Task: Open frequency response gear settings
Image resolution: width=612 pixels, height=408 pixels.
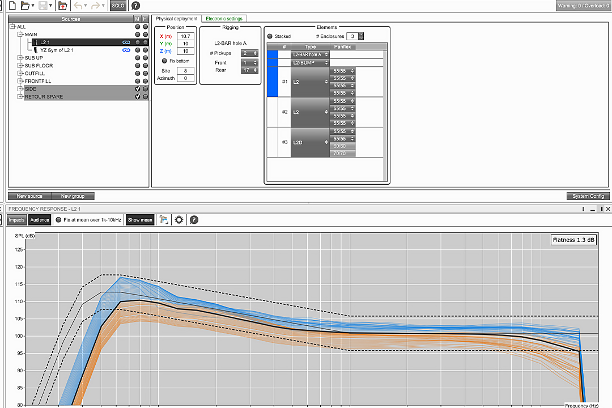Action: tap(179, 220)
